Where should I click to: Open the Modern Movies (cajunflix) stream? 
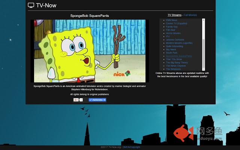pos(179,43)
